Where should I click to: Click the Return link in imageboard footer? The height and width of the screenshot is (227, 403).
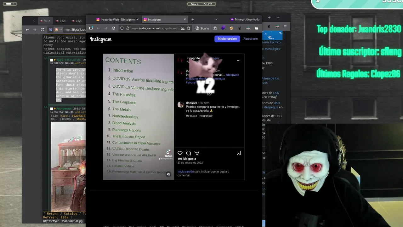(53, 213)
